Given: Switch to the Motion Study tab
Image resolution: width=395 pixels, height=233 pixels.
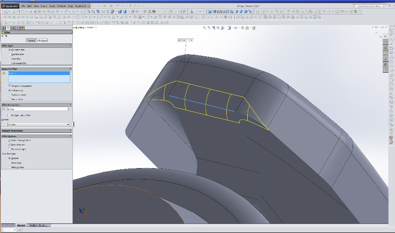Looking at the screenshot, I should click(39, 225).
